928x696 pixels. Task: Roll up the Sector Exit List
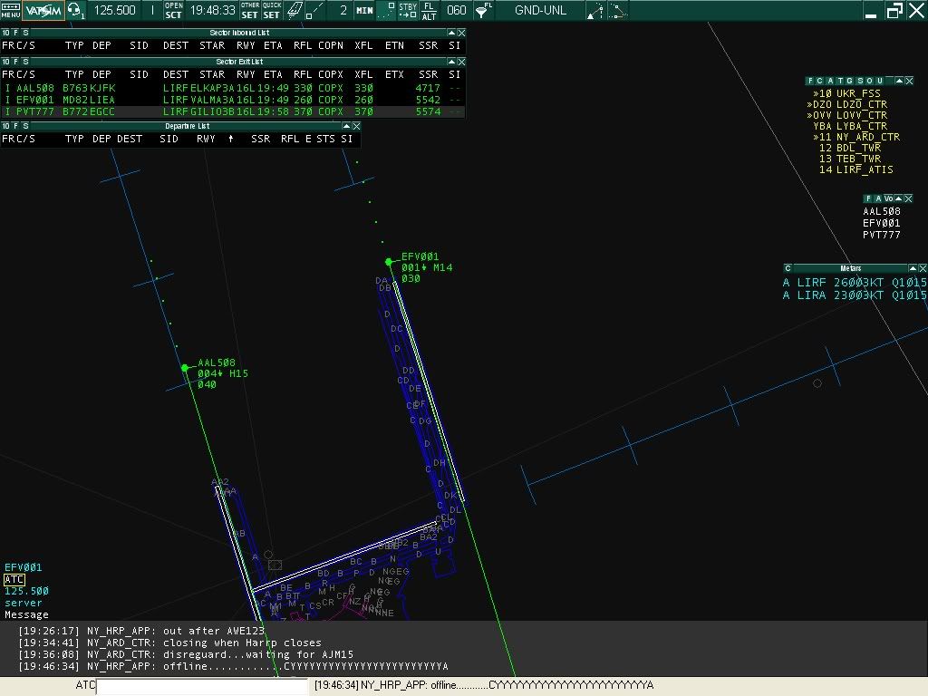coord(451,62)
